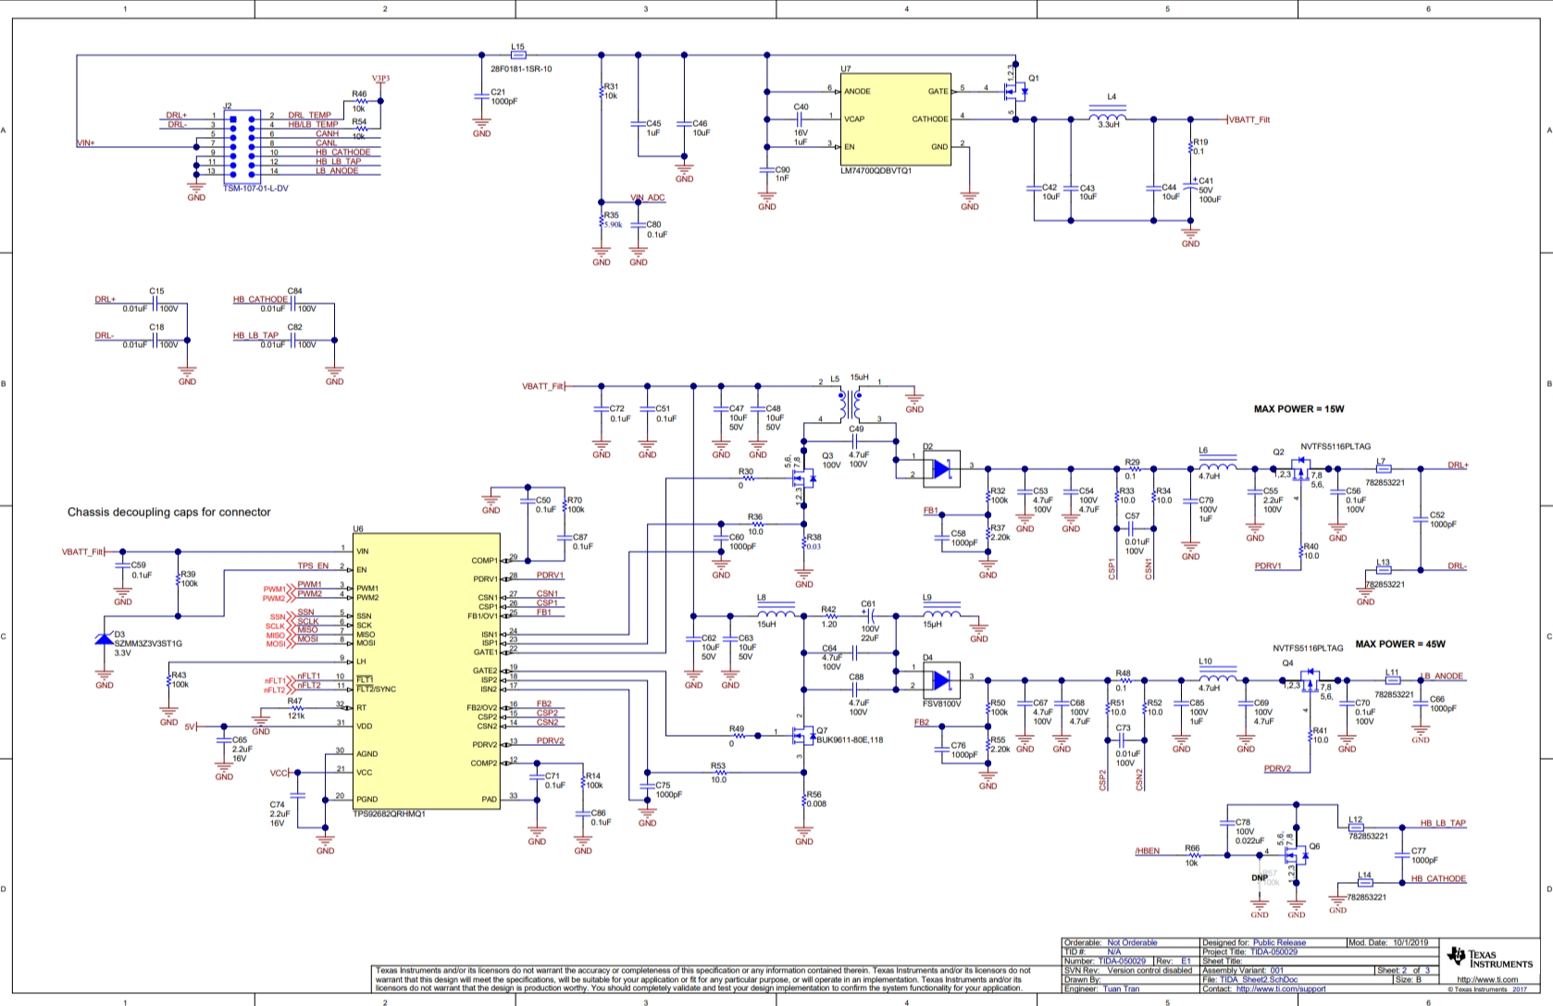The image size is (1553, 1006).
Task: Click the D4 FSV8100V diode symbol
Action: coord(941,681)
